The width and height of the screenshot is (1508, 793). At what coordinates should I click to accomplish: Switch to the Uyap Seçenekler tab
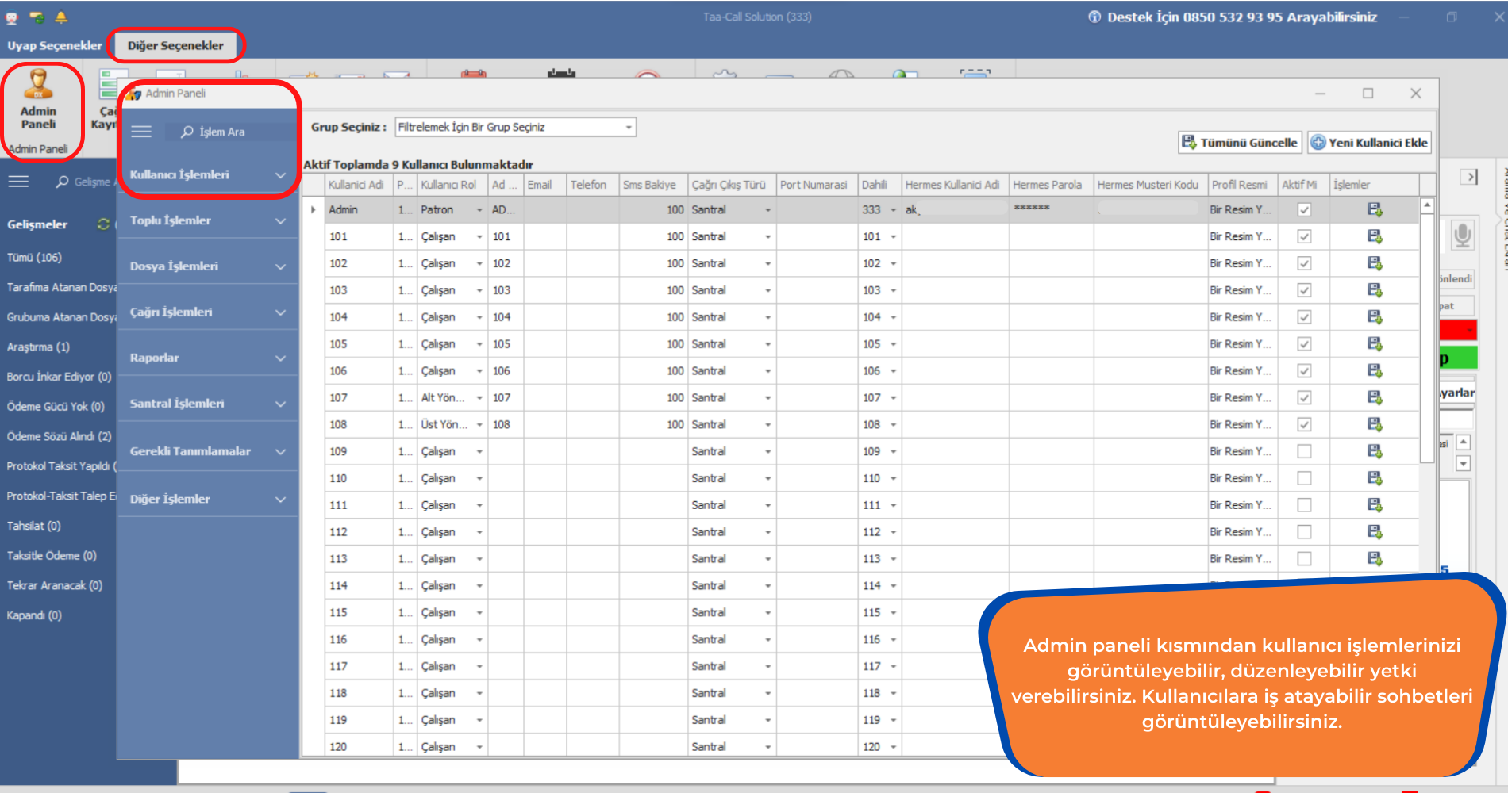(55, 45)
